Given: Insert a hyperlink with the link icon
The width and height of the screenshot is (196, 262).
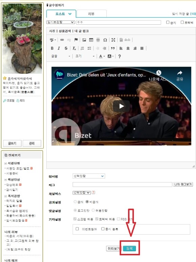Looking at the screenshot, I should click(x=62, y=40).
